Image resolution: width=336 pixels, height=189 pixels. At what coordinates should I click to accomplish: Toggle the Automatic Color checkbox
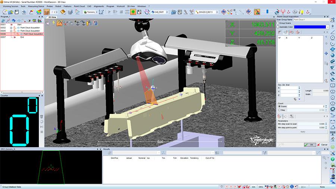[278, 27]
